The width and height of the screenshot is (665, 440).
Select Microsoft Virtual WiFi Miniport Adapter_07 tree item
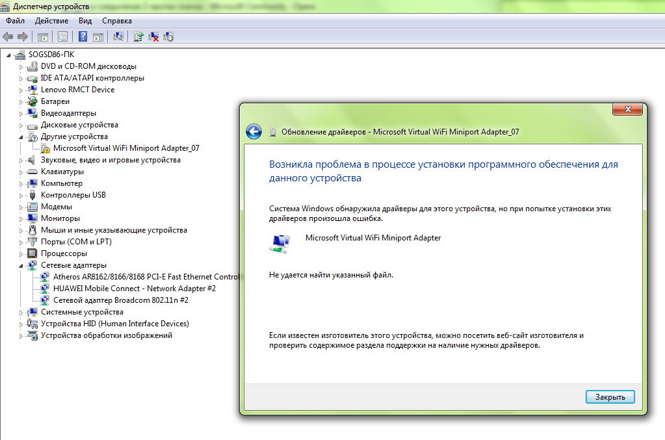tap(126, 148)
